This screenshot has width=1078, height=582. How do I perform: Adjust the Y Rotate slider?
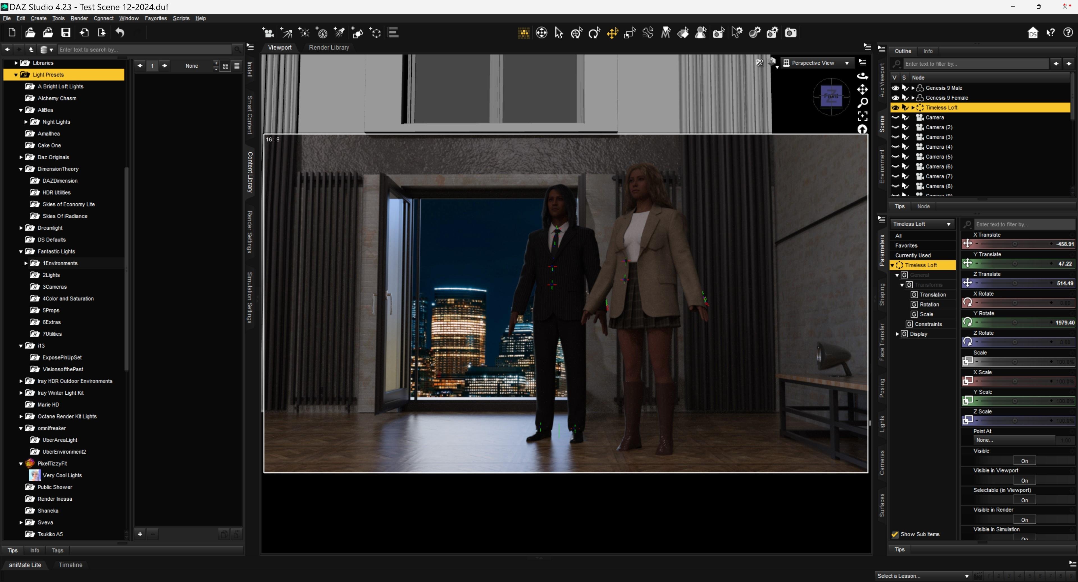(1014, 322)
